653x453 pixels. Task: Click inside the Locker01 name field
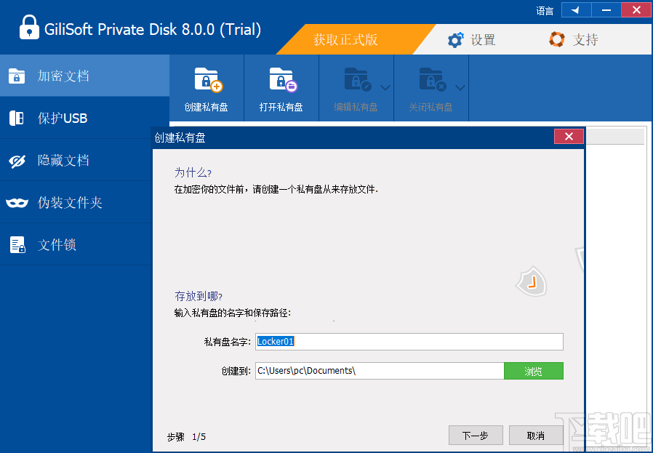tap(407, 341)
